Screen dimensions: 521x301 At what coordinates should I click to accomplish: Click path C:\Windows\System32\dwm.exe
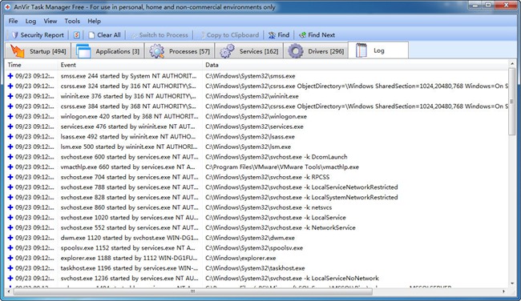coord(250,238)
